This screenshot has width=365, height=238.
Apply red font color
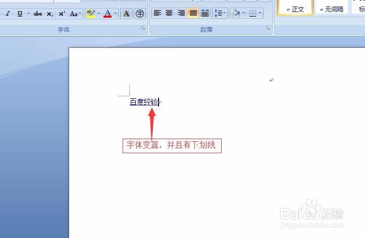tap(108, 14)
